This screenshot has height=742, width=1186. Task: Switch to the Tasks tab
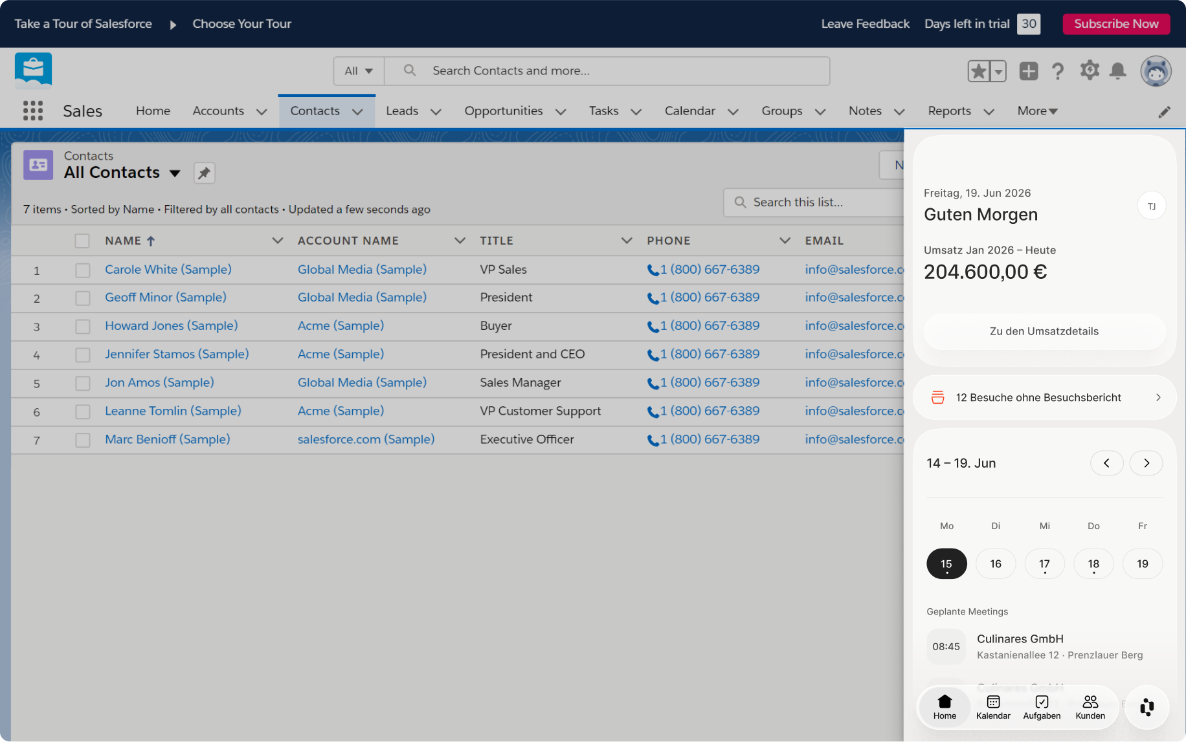click(603, 111)
